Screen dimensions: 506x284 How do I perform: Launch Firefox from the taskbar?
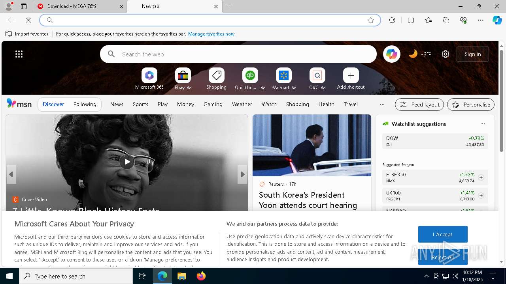(x=201, y=276)
